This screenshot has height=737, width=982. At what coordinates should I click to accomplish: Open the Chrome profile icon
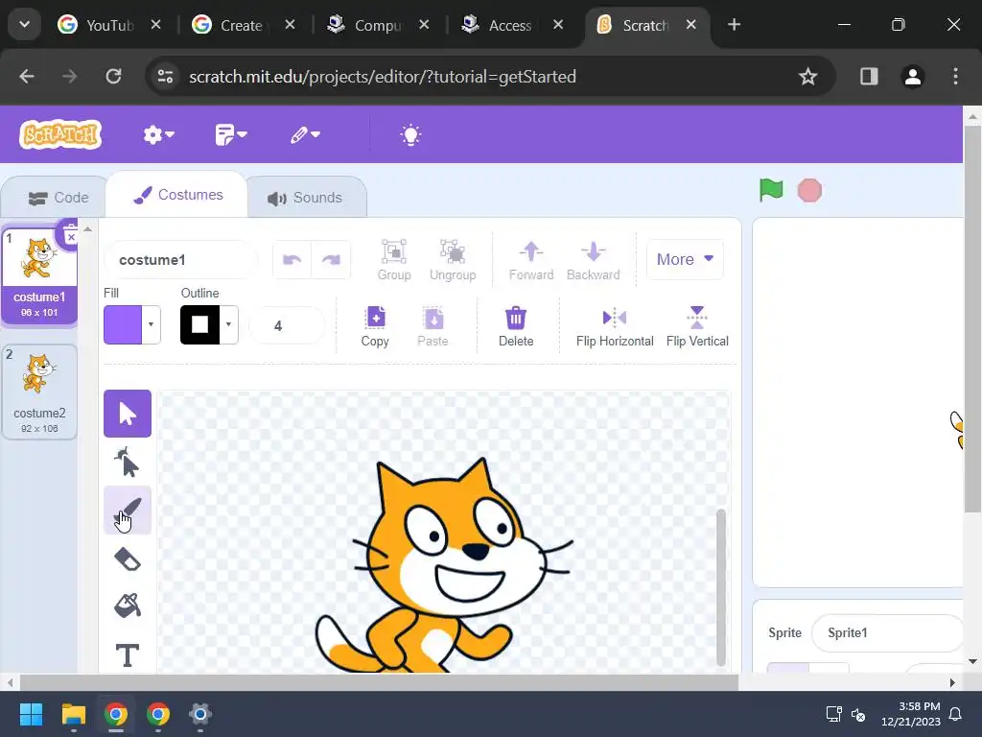pyautogui.click(x=913, y=77)
